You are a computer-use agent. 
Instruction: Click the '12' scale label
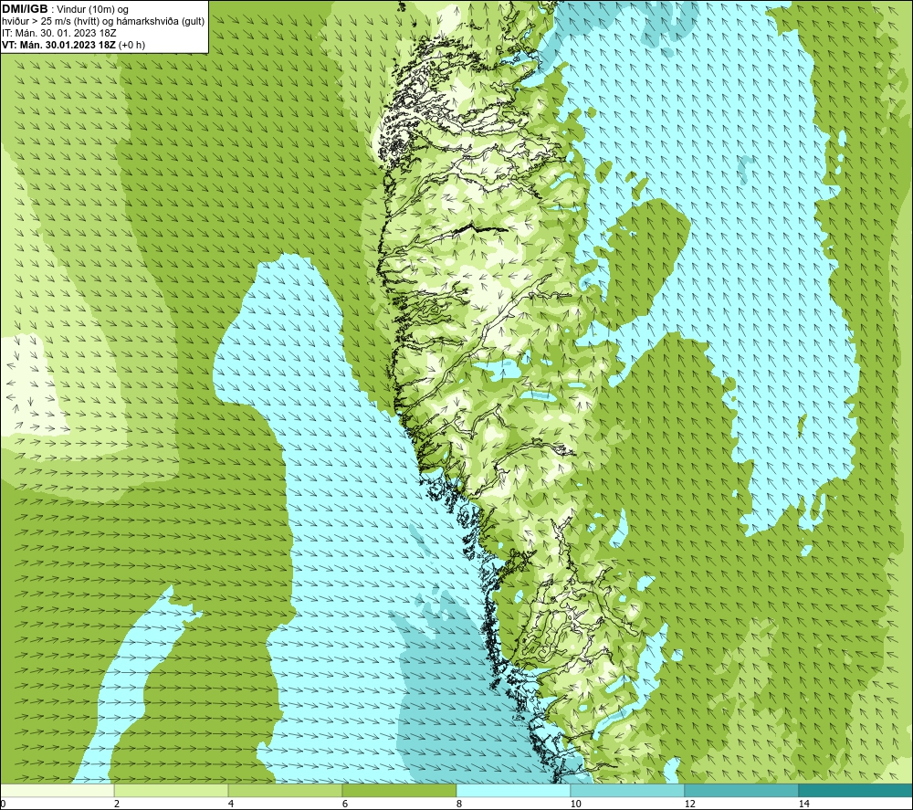tap(690, 804)
